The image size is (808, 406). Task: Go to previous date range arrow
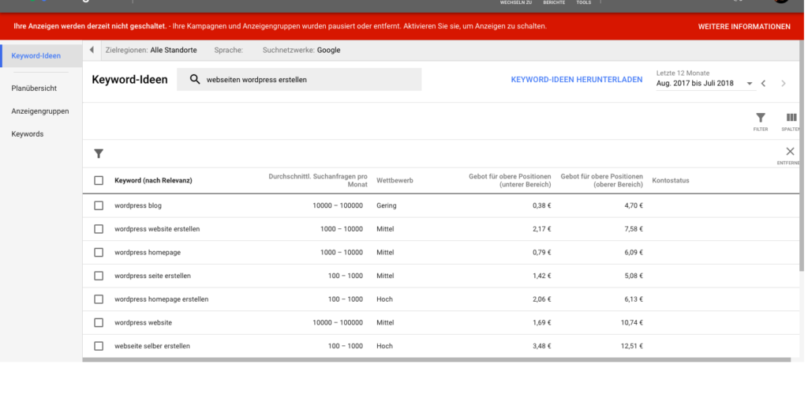point(764,84)
